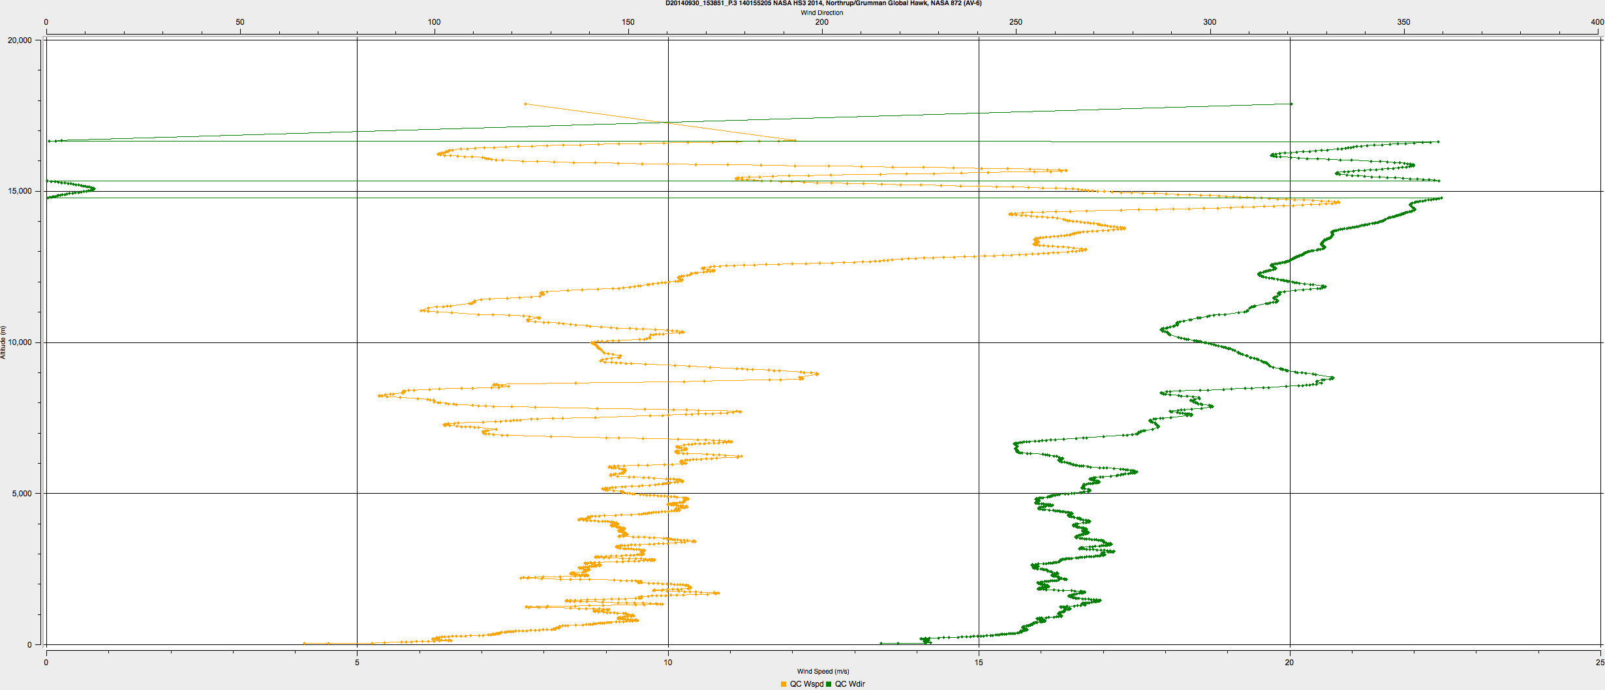Click the chart title starting 'D20140930_153851_P.3'
Image resolution: width=1605 pixels, height=690 pixels.
[x=823, y=3]
